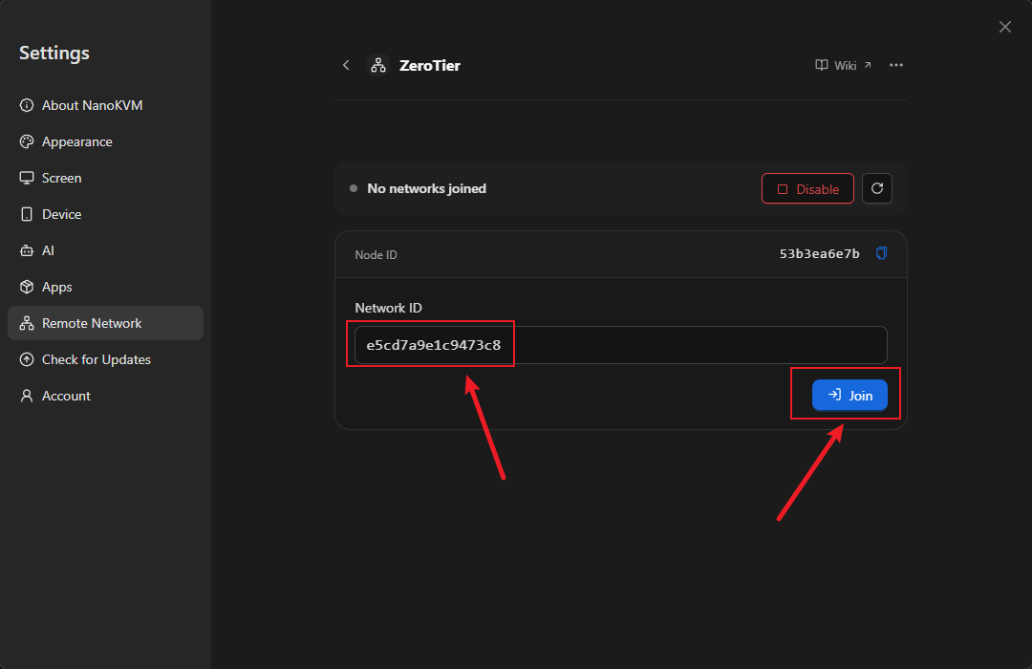The image size is (1032, 669).
Task: Join the ZeroTier network
Action: click(849, 395)
